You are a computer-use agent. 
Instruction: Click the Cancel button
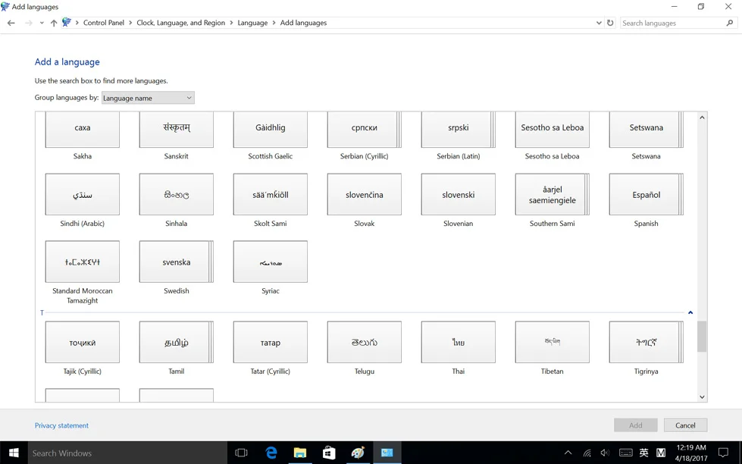685,425
